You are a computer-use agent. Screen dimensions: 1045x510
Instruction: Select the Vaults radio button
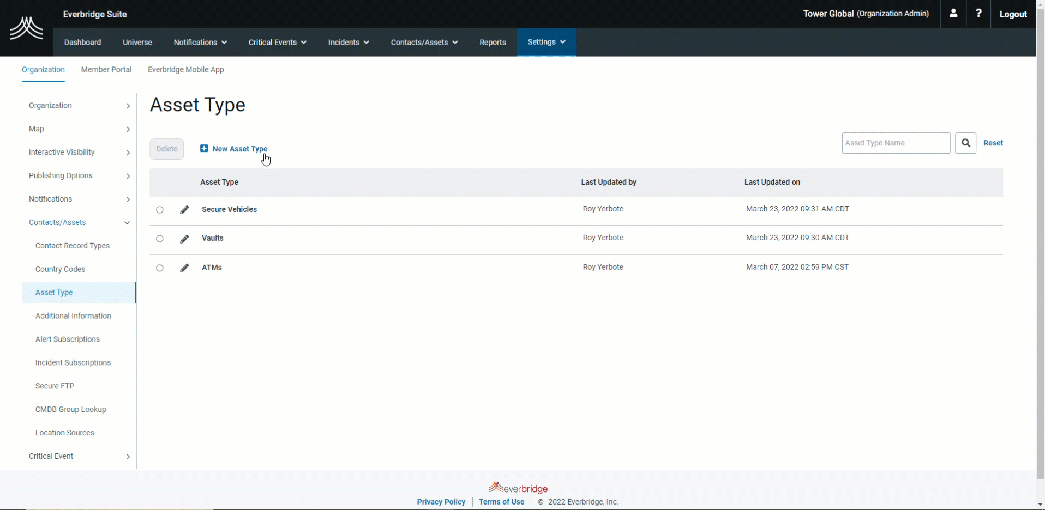pos(160,239)
